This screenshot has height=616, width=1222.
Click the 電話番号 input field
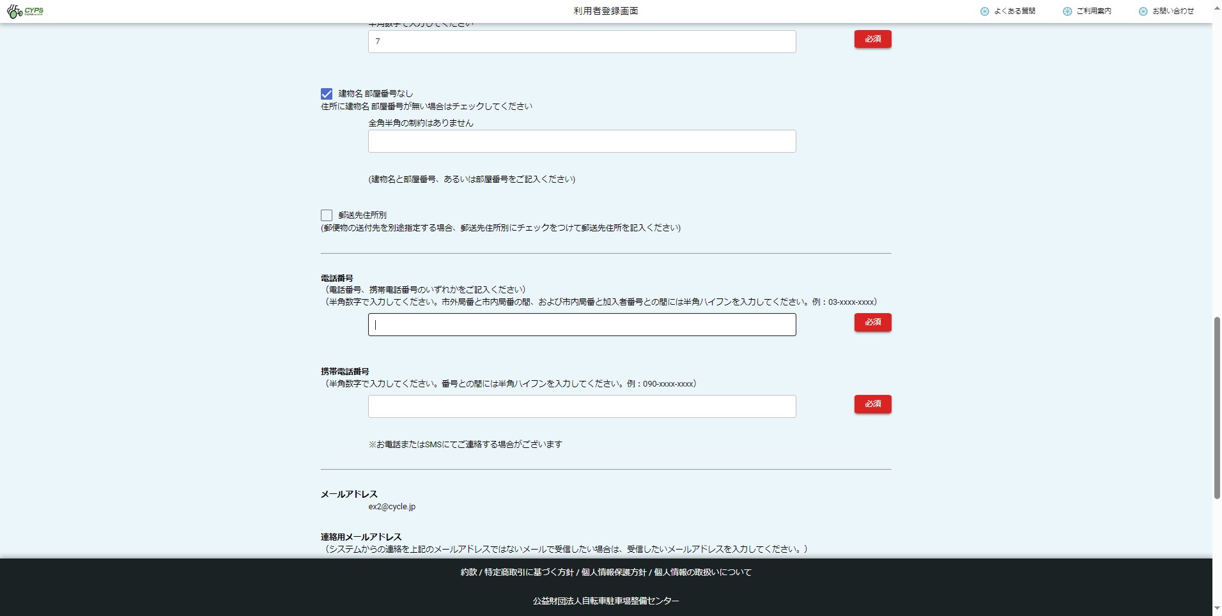[x=582, y=325]
